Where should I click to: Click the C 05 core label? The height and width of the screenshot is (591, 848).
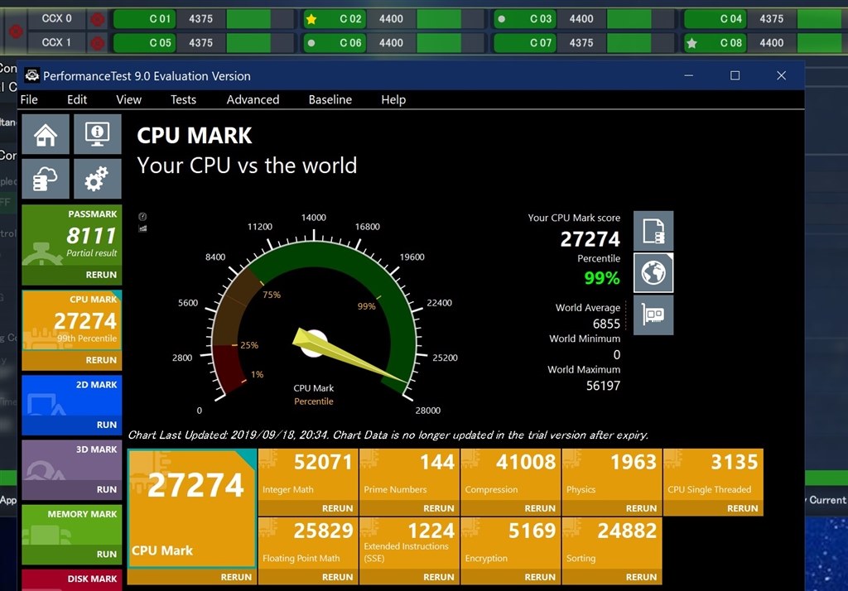click(144, 43)
